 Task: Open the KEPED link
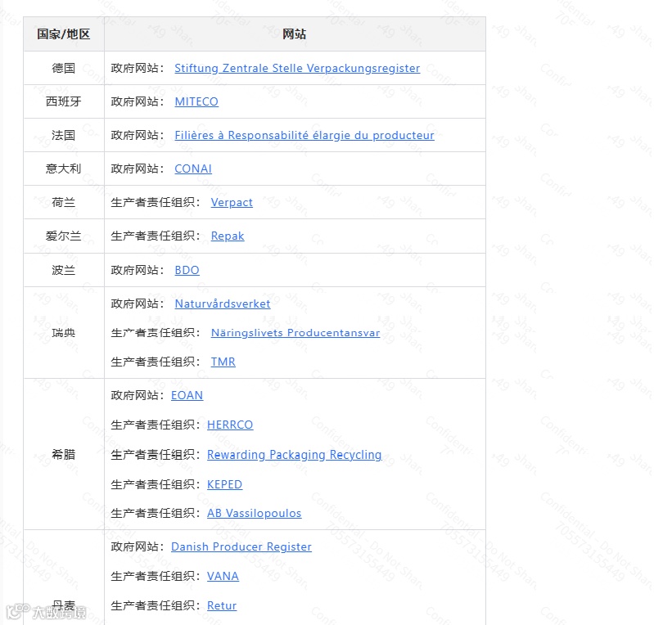[x=224, y=484]
